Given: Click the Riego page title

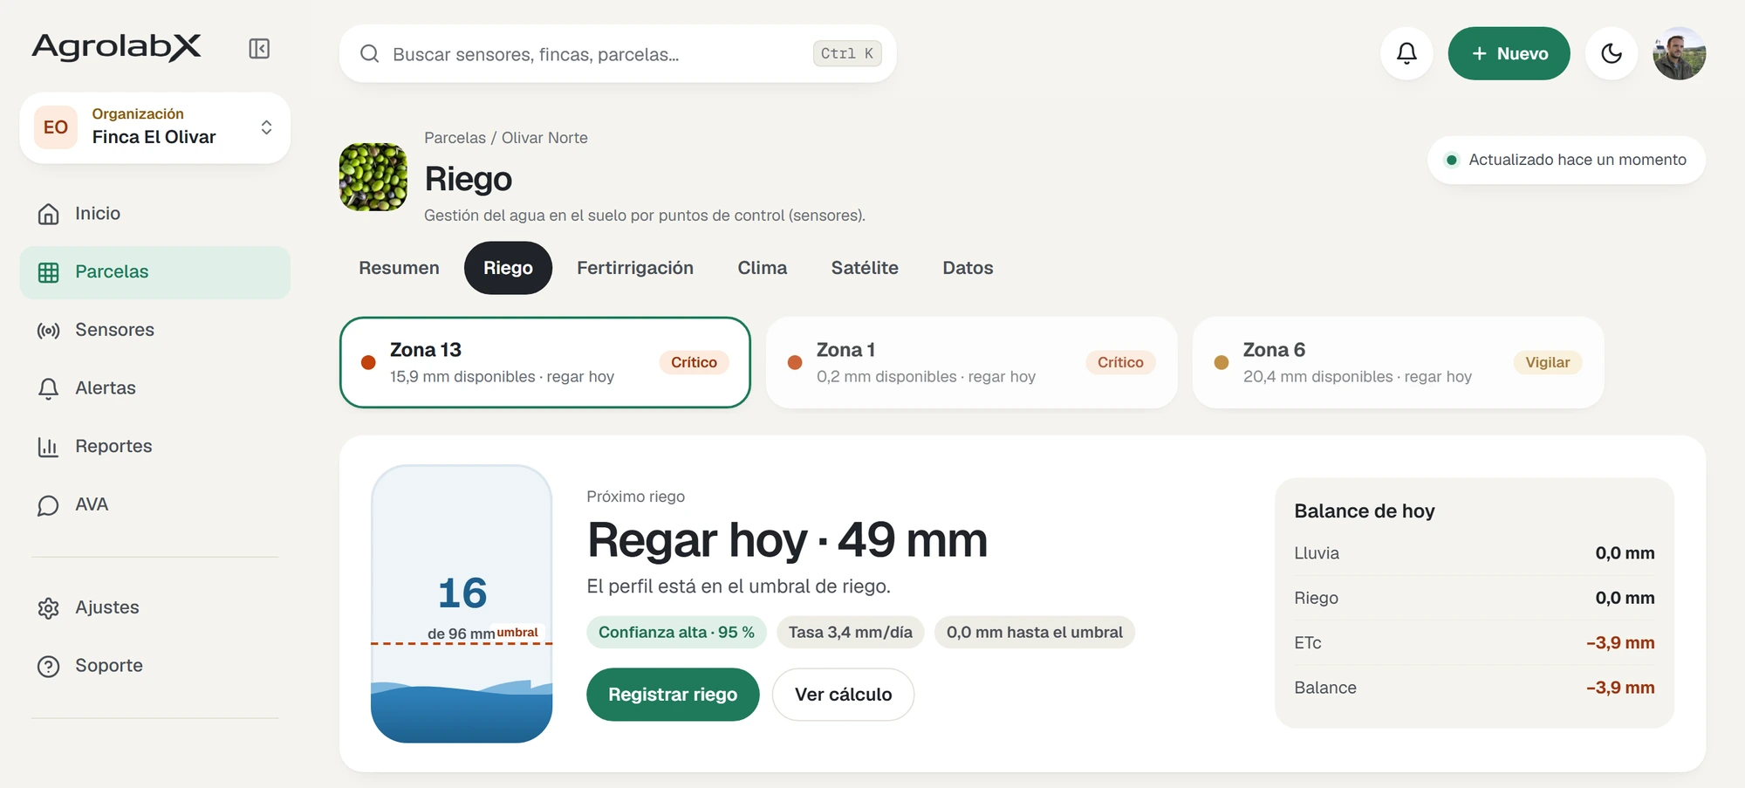Looking at the screenshot, I should click(468, 179).
